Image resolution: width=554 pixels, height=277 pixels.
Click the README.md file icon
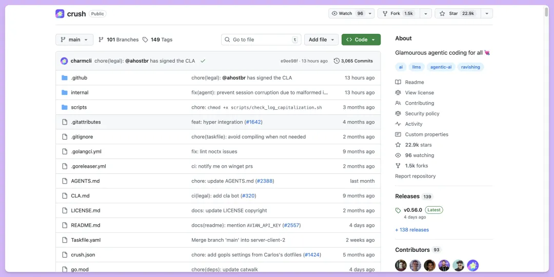point(65,225)
